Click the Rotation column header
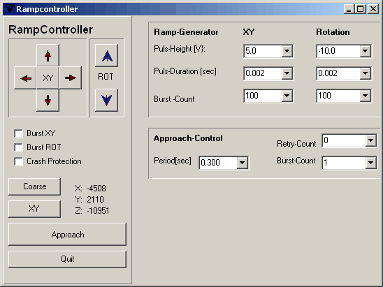 pos(333,32)
